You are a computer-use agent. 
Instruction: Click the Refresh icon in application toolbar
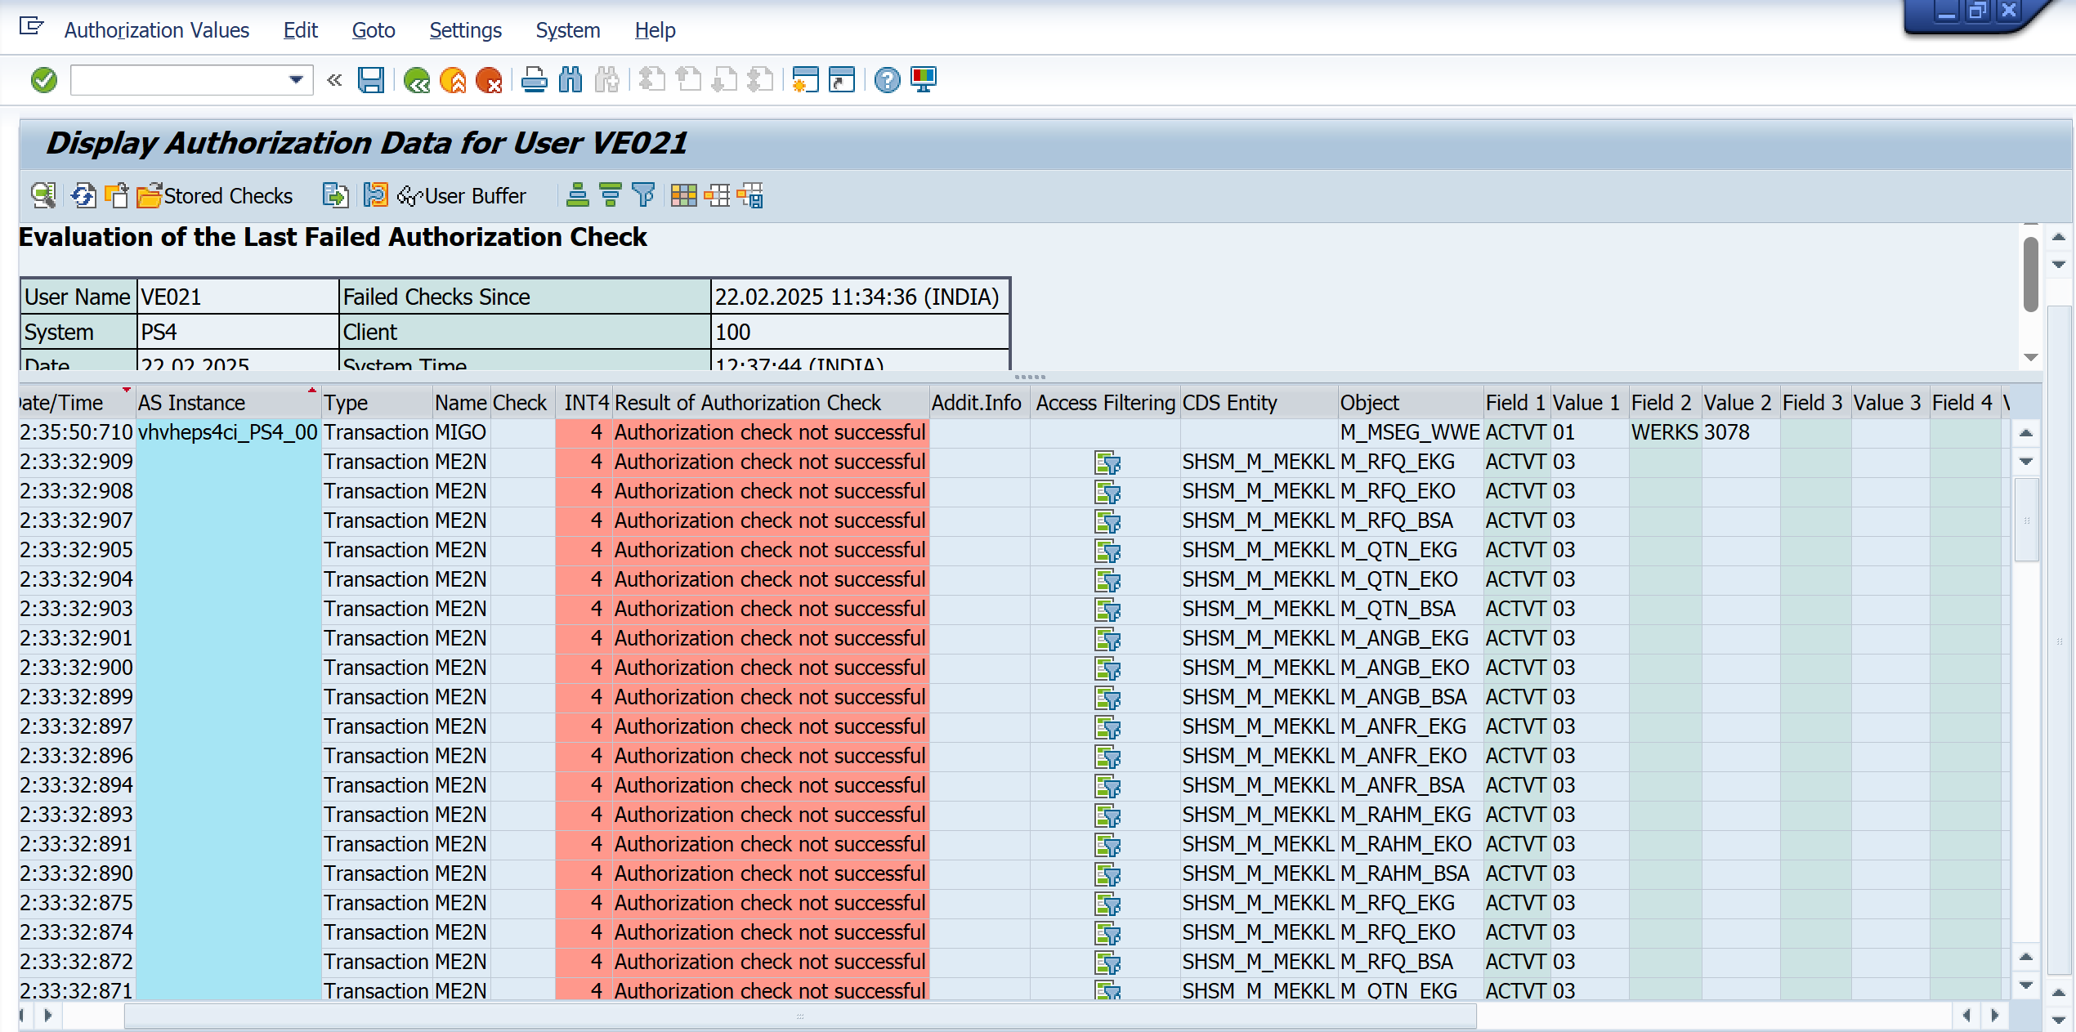coord(83,195)
